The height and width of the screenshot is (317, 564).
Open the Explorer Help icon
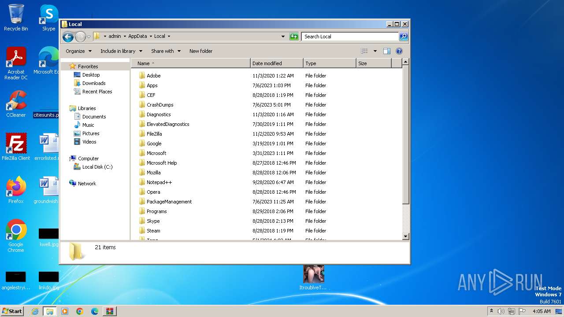tap(399, 51)
